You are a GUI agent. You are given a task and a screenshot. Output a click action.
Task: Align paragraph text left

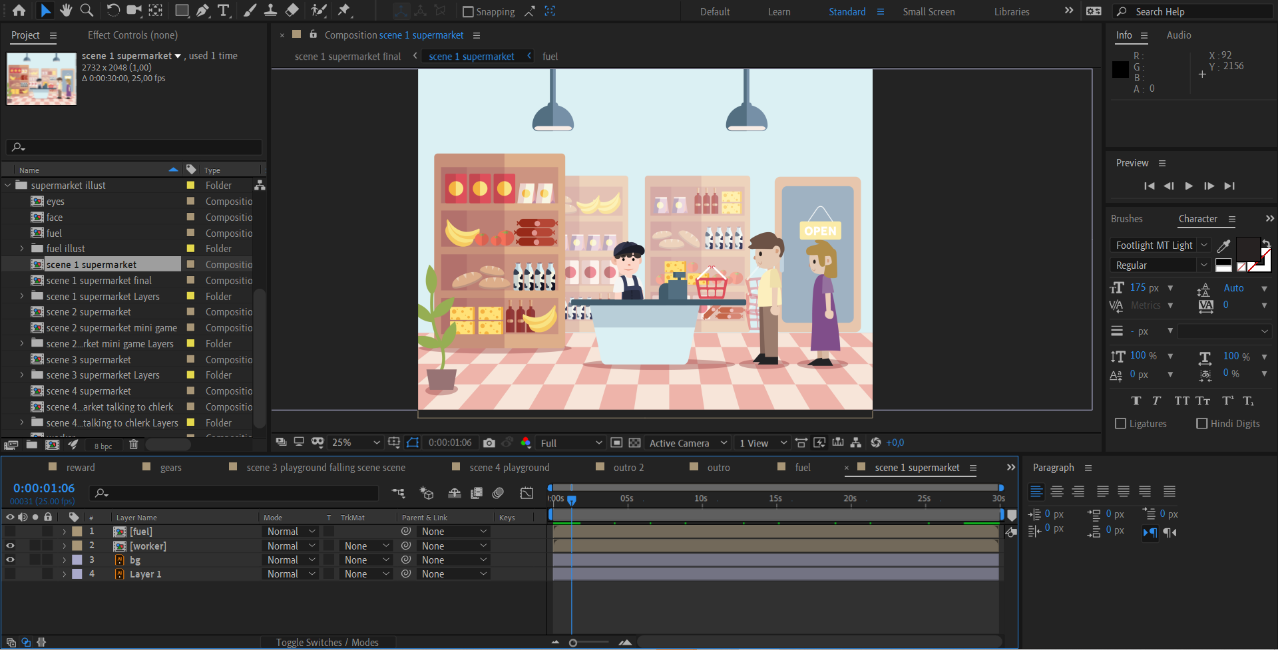pos(1036,492)
